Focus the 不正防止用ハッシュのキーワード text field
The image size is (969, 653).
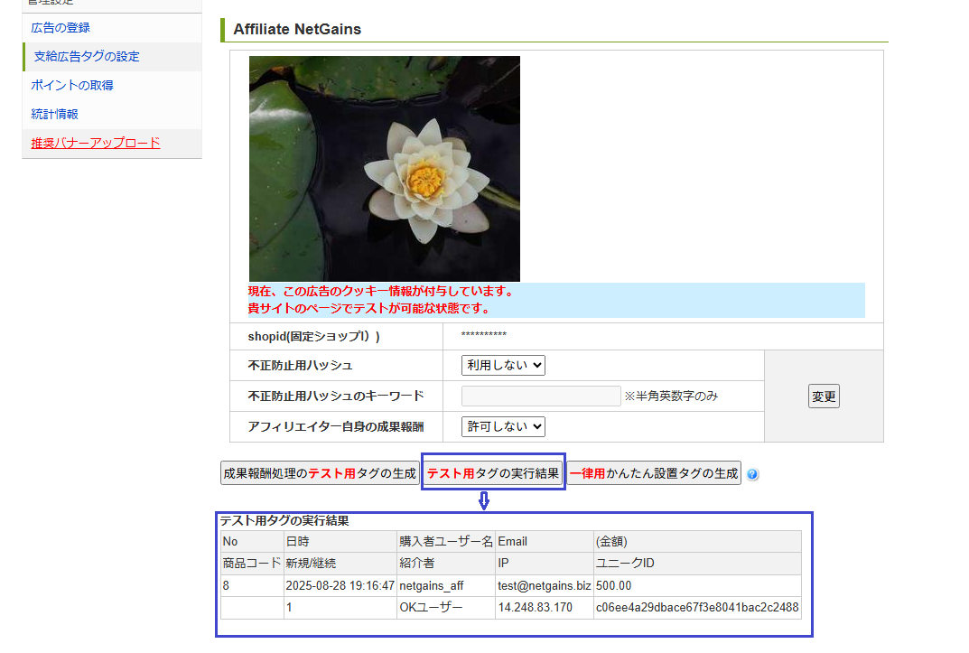tap(541, 396)
